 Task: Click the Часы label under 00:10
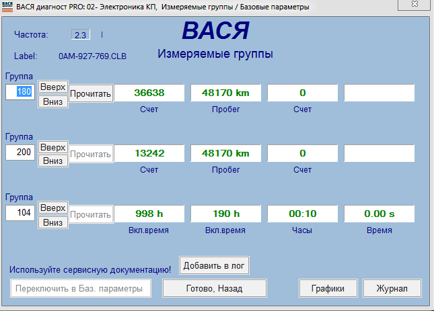[302, 230]
